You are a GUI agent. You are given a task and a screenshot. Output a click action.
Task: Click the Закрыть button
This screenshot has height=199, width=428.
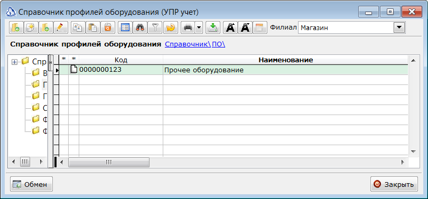[394, 184]
